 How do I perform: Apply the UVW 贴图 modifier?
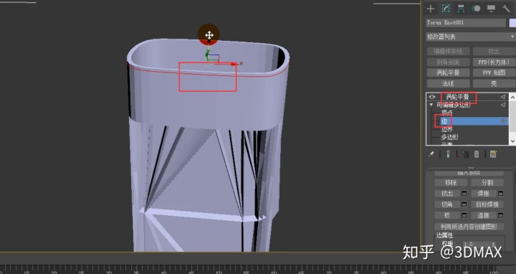click(x=494, y=72)
